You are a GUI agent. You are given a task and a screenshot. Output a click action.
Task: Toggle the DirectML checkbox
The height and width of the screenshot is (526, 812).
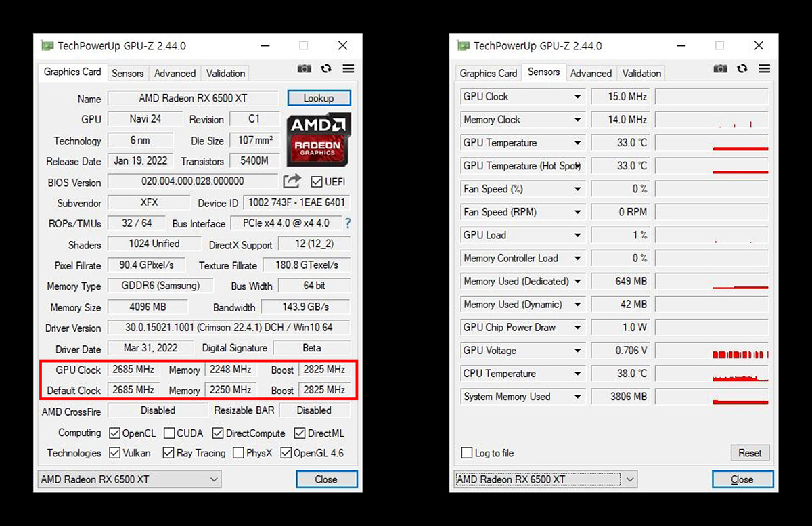(x=300, y=433)
